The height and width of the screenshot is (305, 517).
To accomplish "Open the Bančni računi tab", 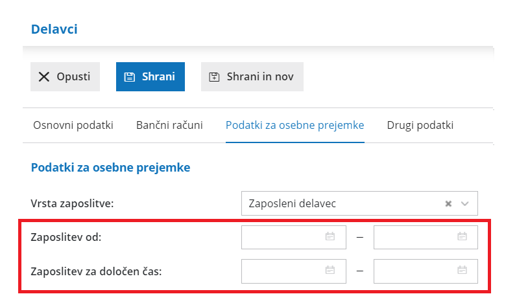I will [x=169, y=125].
